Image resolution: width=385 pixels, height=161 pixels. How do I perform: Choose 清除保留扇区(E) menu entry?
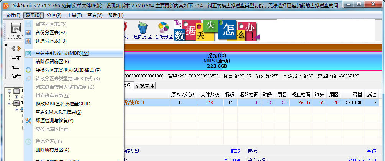pyautogui.click(x=73, y=62)
